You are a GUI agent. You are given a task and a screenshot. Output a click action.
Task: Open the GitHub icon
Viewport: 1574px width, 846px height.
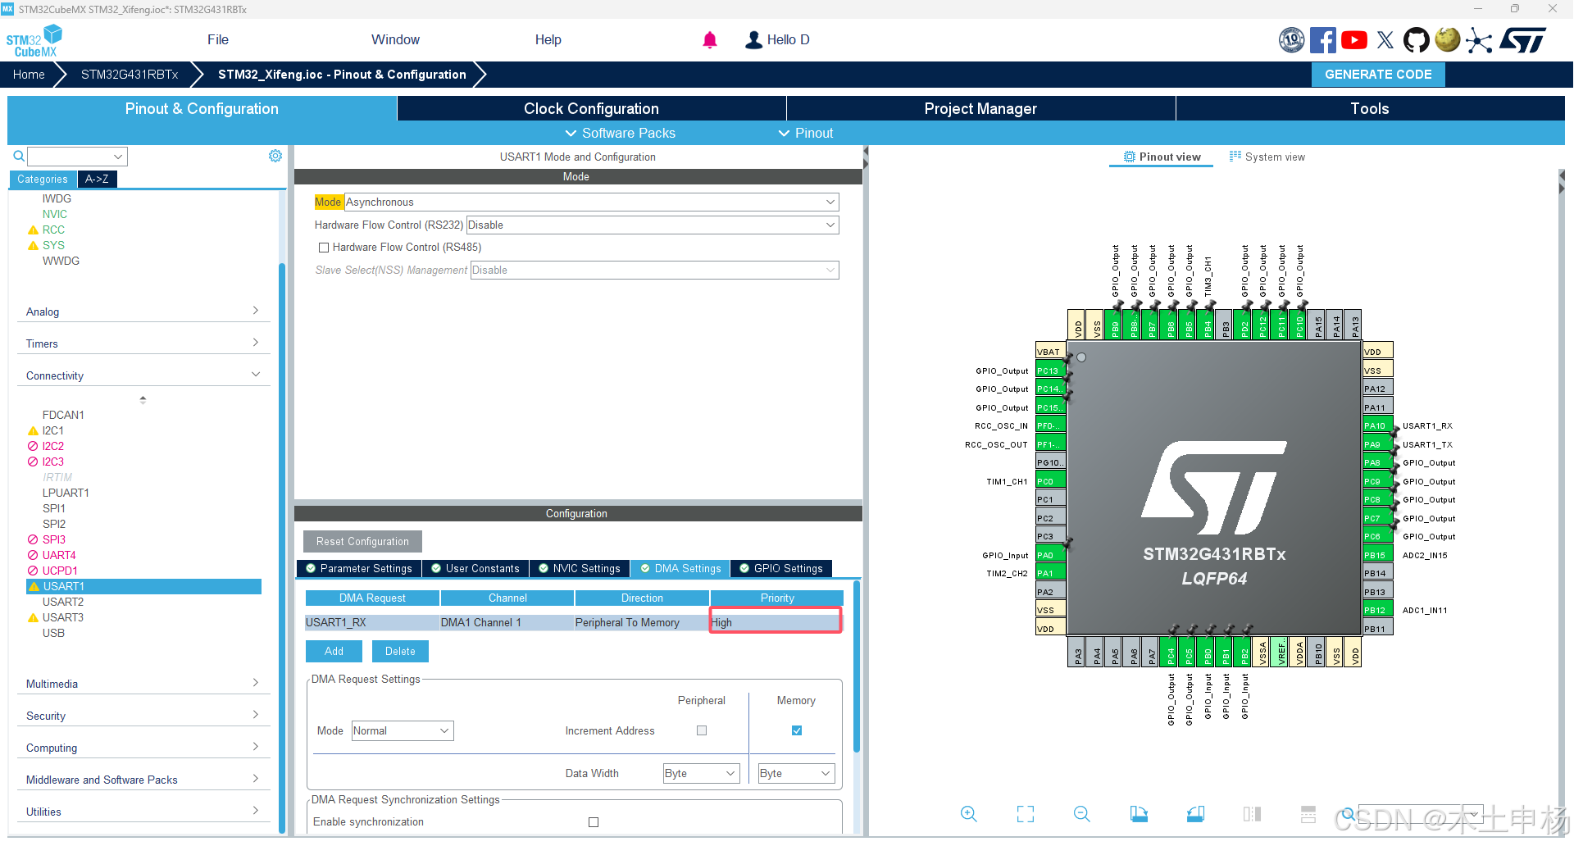[x=1416, y=40]
